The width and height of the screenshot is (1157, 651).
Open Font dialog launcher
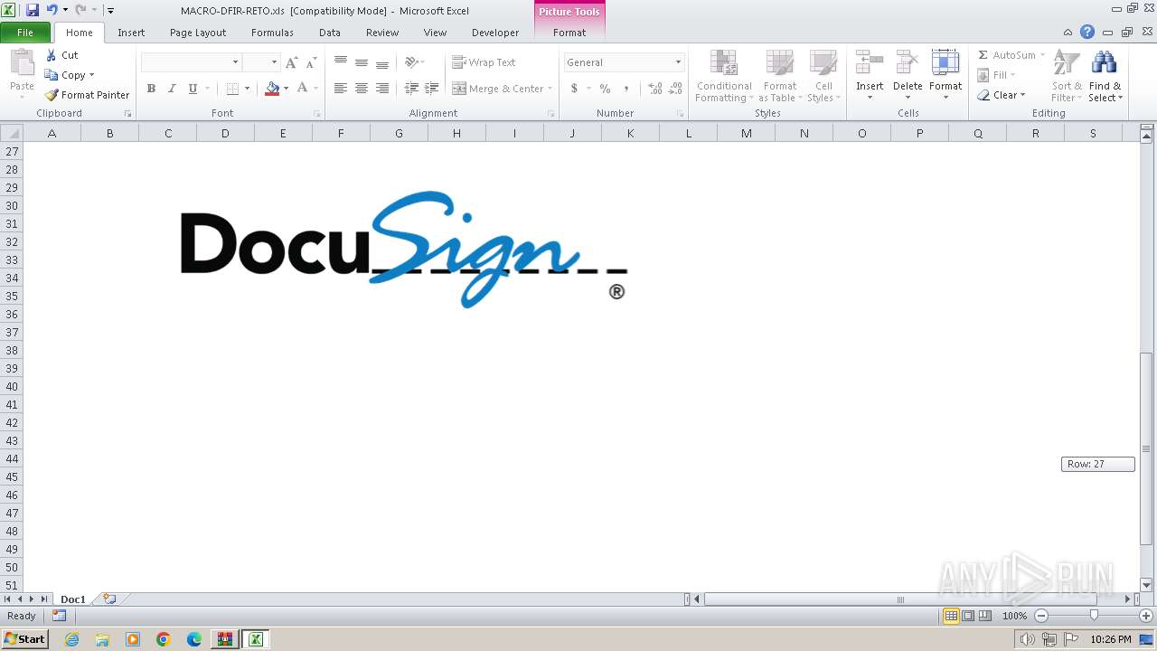click(317, 114)
